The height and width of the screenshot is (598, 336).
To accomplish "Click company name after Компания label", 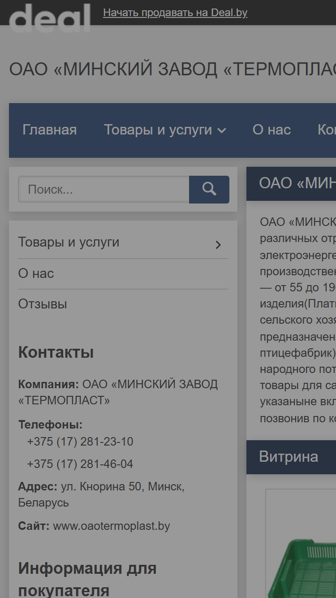I will 118,392.
